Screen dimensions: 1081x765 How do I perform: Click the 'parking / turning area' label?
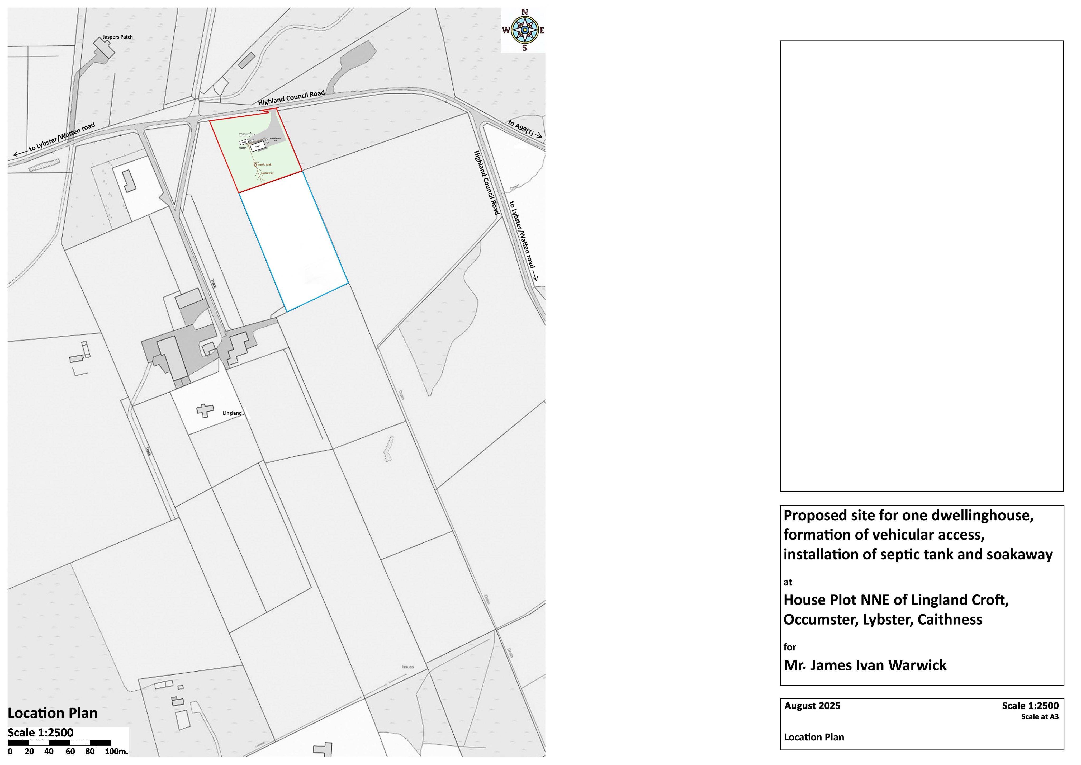coord(276,140)
